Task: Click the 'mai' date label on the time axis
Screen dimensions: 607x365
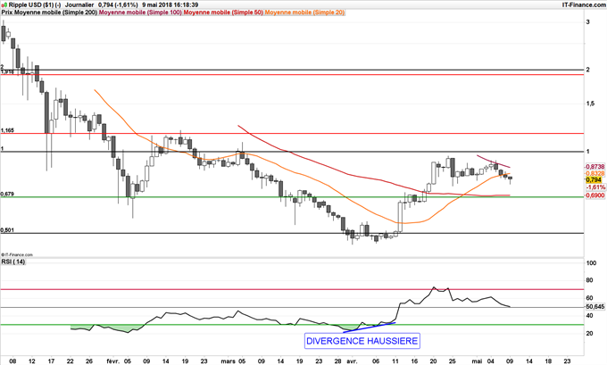Action: [477, 361]
